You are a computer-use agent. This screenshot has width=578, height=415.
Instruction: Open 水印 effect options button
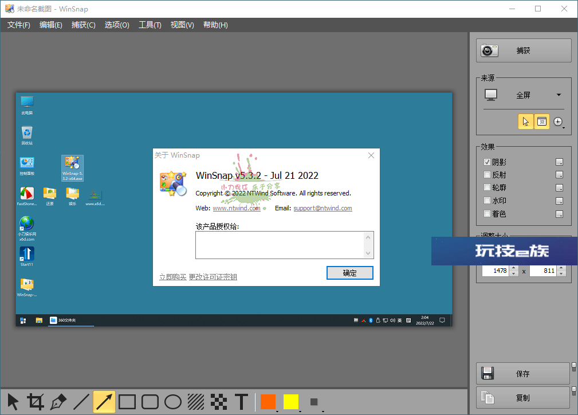point(559,201)
